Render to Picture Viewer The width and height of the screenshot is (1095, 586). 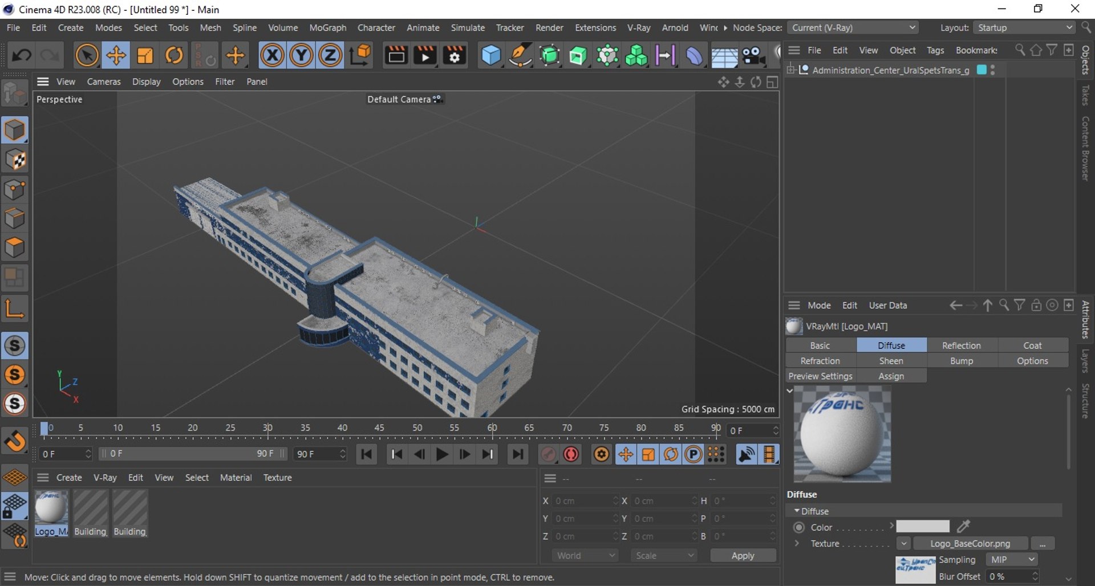click(425, 55)
